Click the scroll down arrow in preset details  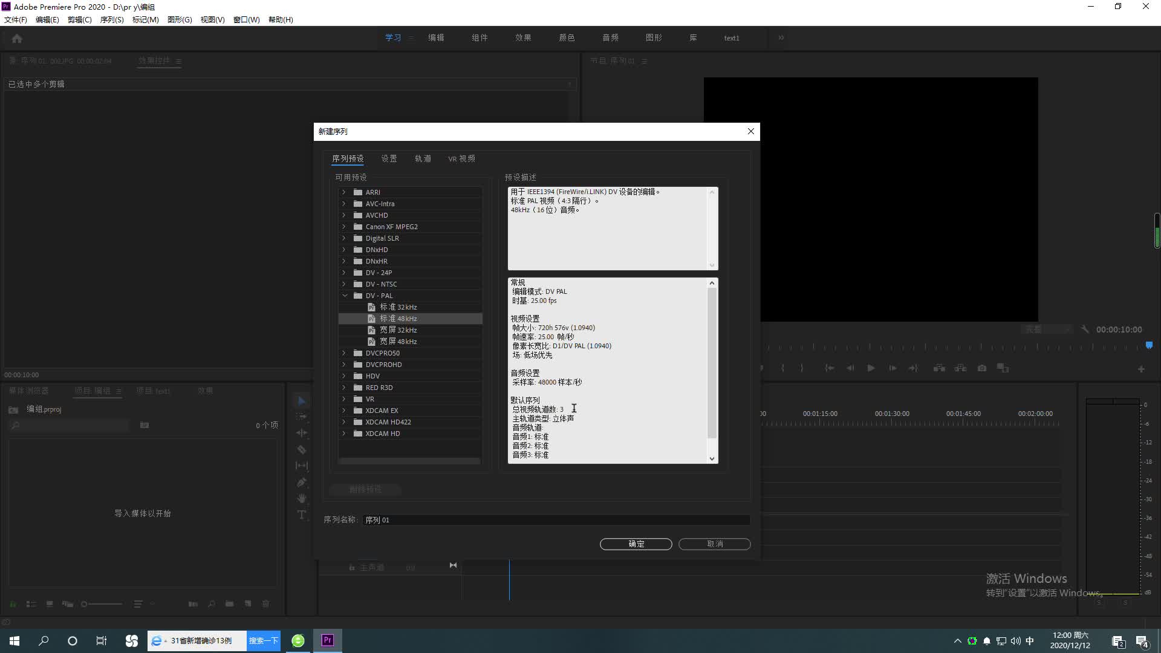(712, 458)
